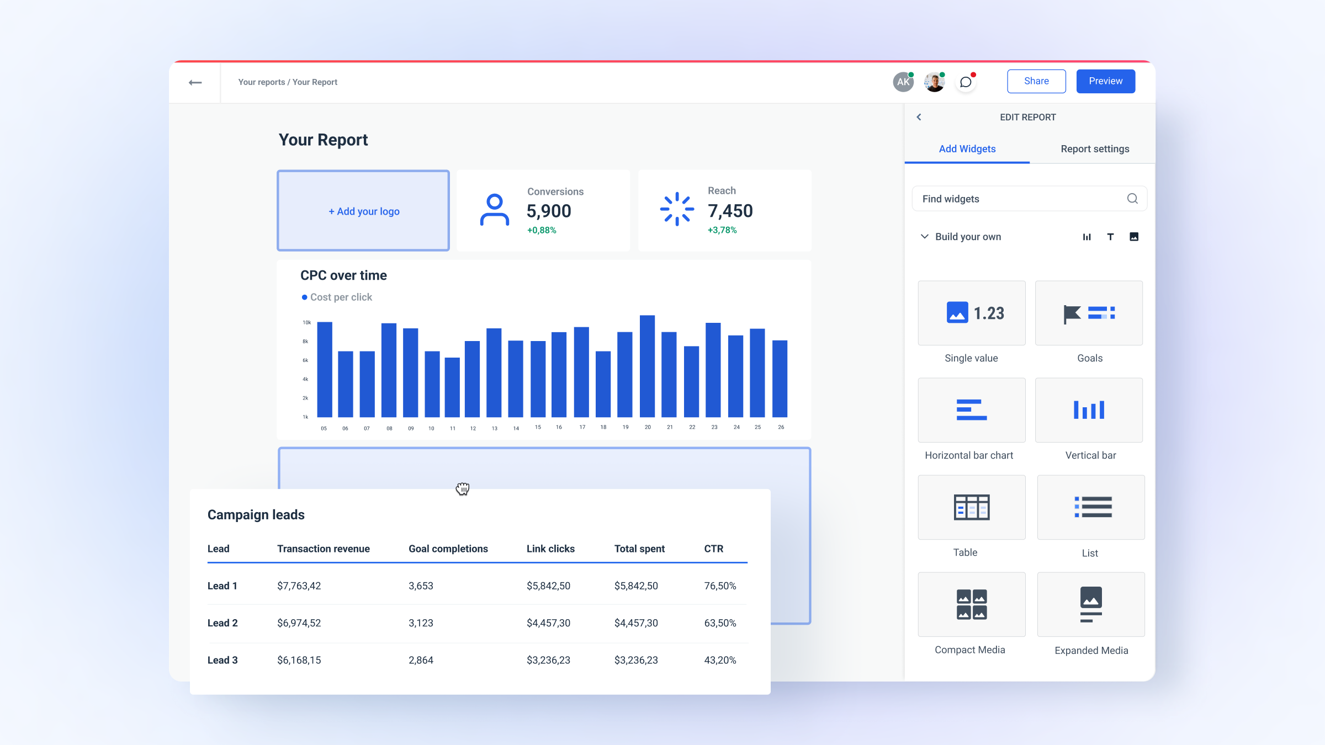
Task: Collapse the Edit Report panel
Action: point(919,117)
